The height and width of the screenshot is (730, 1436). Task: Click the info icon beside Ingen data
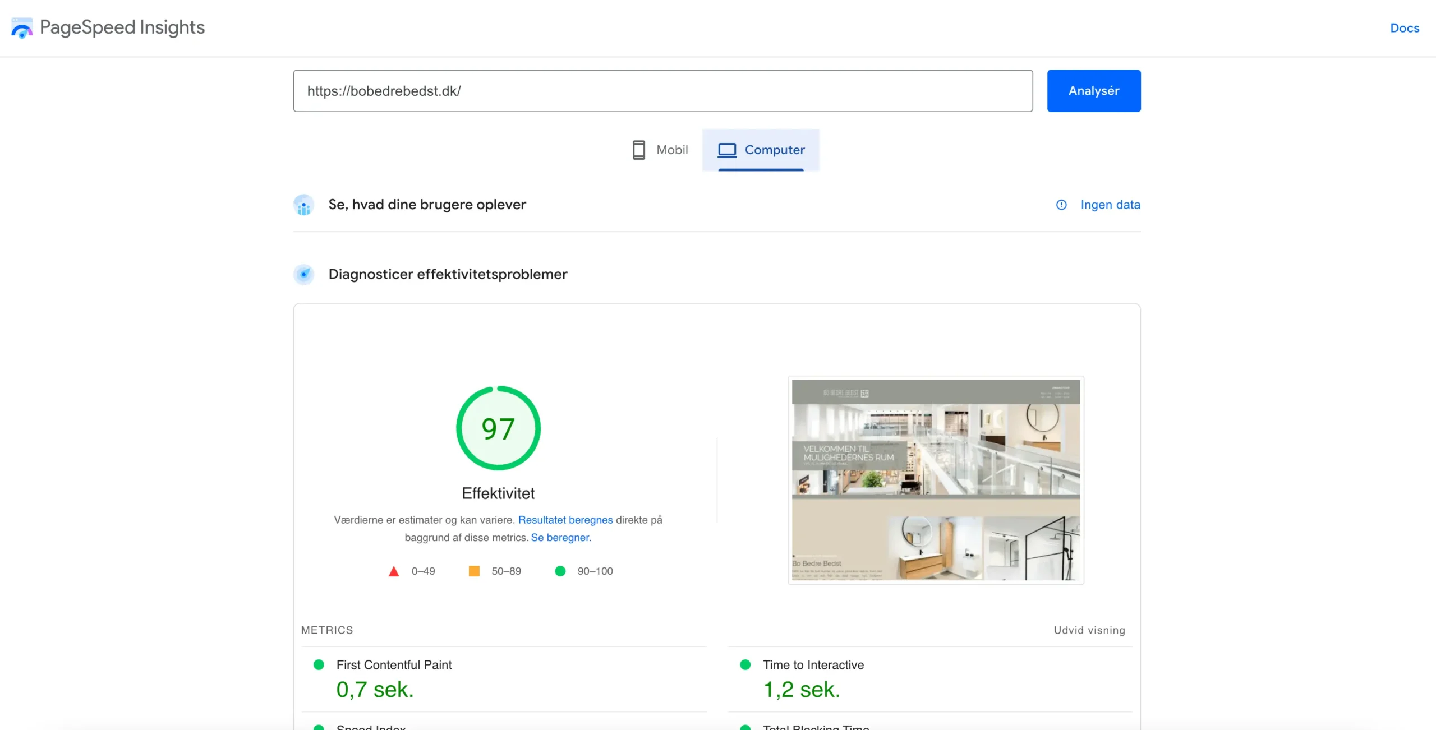[1061, 205]
